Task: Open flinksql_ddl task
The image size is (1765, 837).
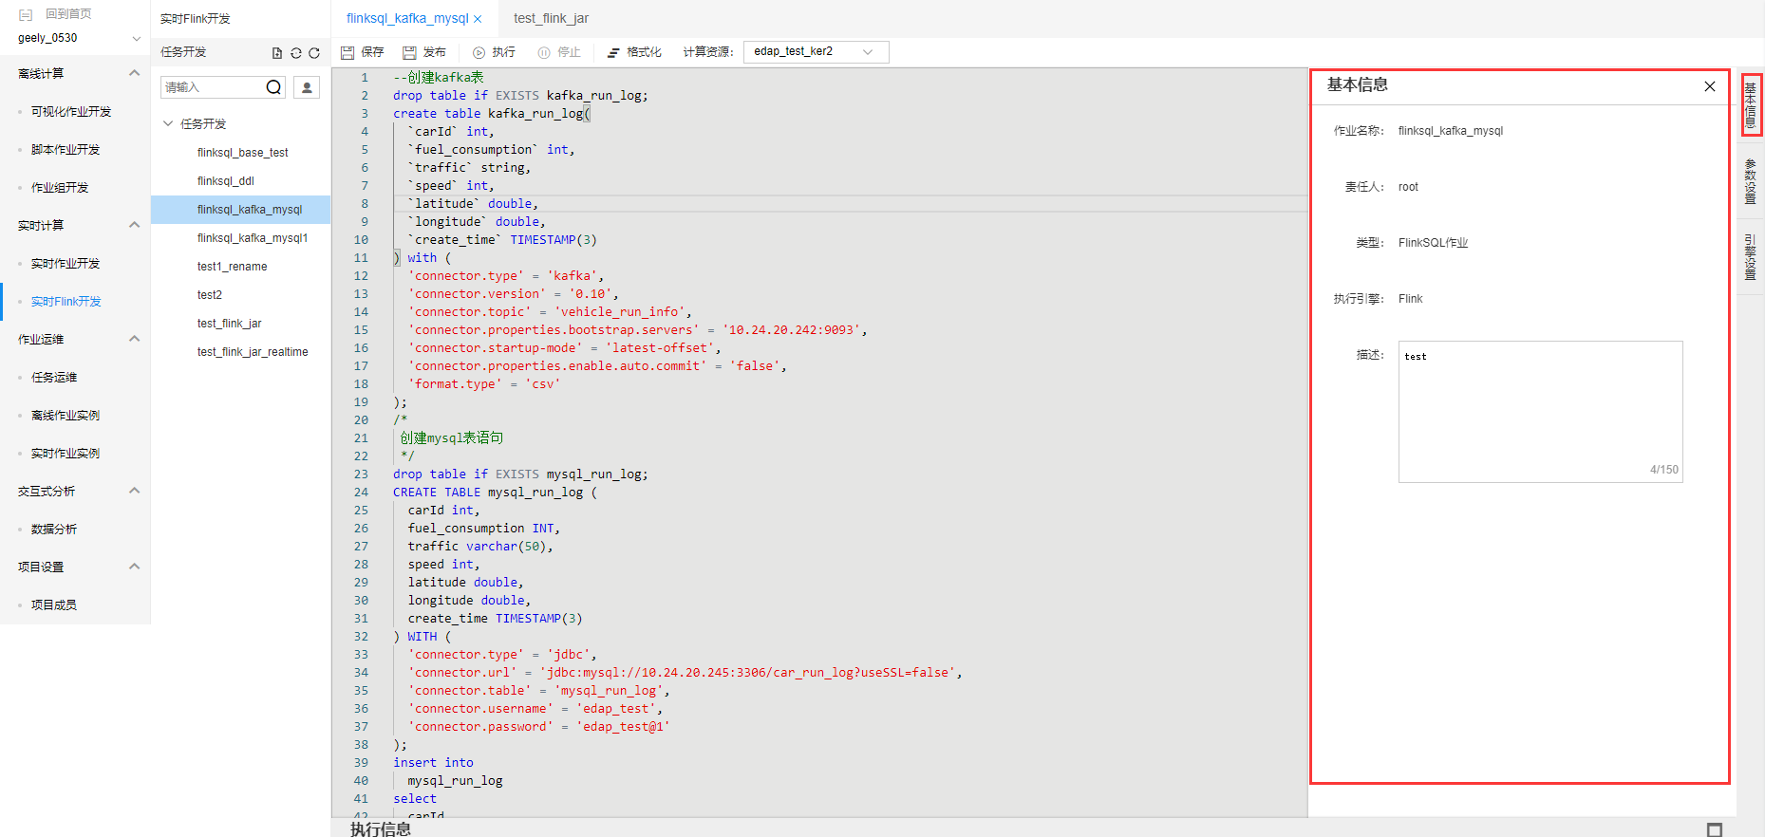Action: [226, 181]
